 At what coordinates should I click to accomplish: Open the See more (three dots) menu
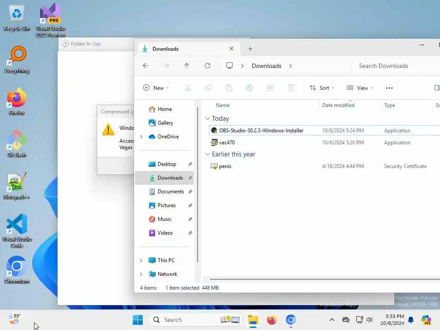click(x=389, y=88)
